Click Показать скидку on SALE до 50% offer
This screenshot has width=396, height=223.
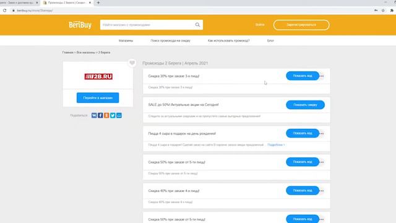pos(305,105)
